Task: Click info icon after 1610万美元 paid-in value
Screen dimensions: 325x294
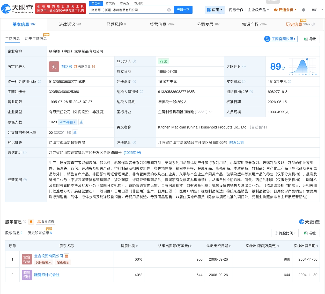Action: point(290,82)
